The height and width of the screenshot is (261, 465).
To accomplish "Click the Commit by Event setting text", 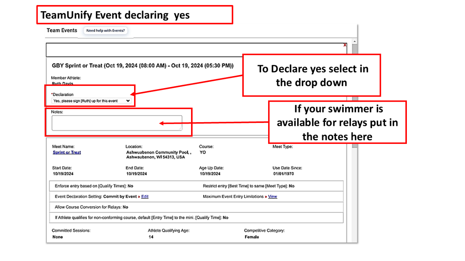I will [x=120, y=197].
